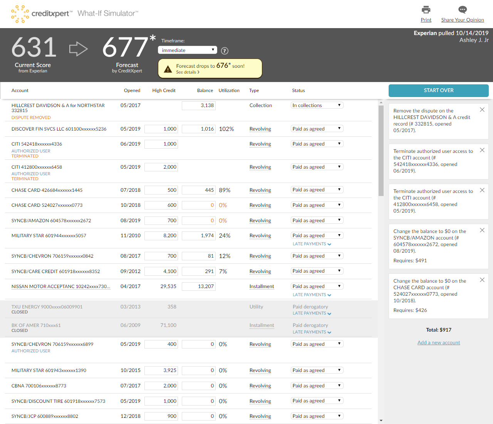
Task: Click the current score 631
Action: tap(34, 47)
